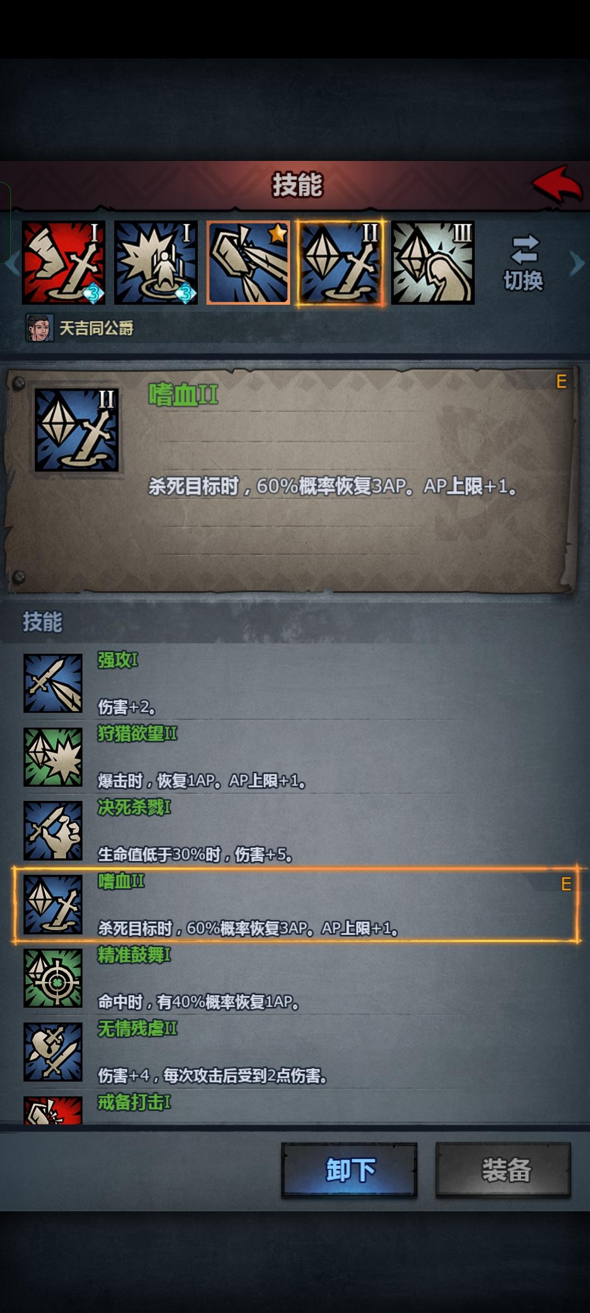Tap the 卸下 unequip button
This screenshot has height=1313, width=590.
tap(350, 1170)
